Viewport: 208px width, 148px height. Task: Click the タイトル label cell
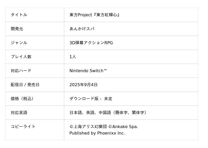[19, 15]
